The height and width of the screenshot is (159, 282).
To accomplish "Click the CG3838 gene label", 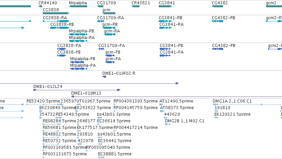I will [x=51, y=10].
